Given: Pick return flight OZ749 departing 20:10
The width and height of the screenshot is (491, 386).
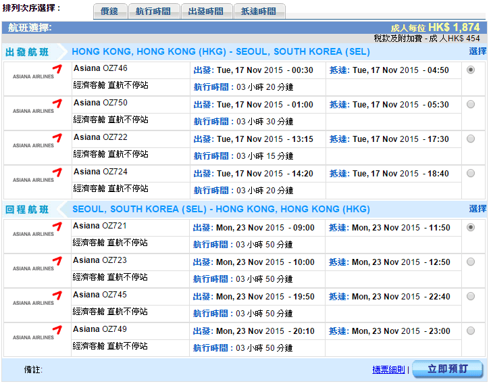Looking at the screenshot, I should point(470,331).
